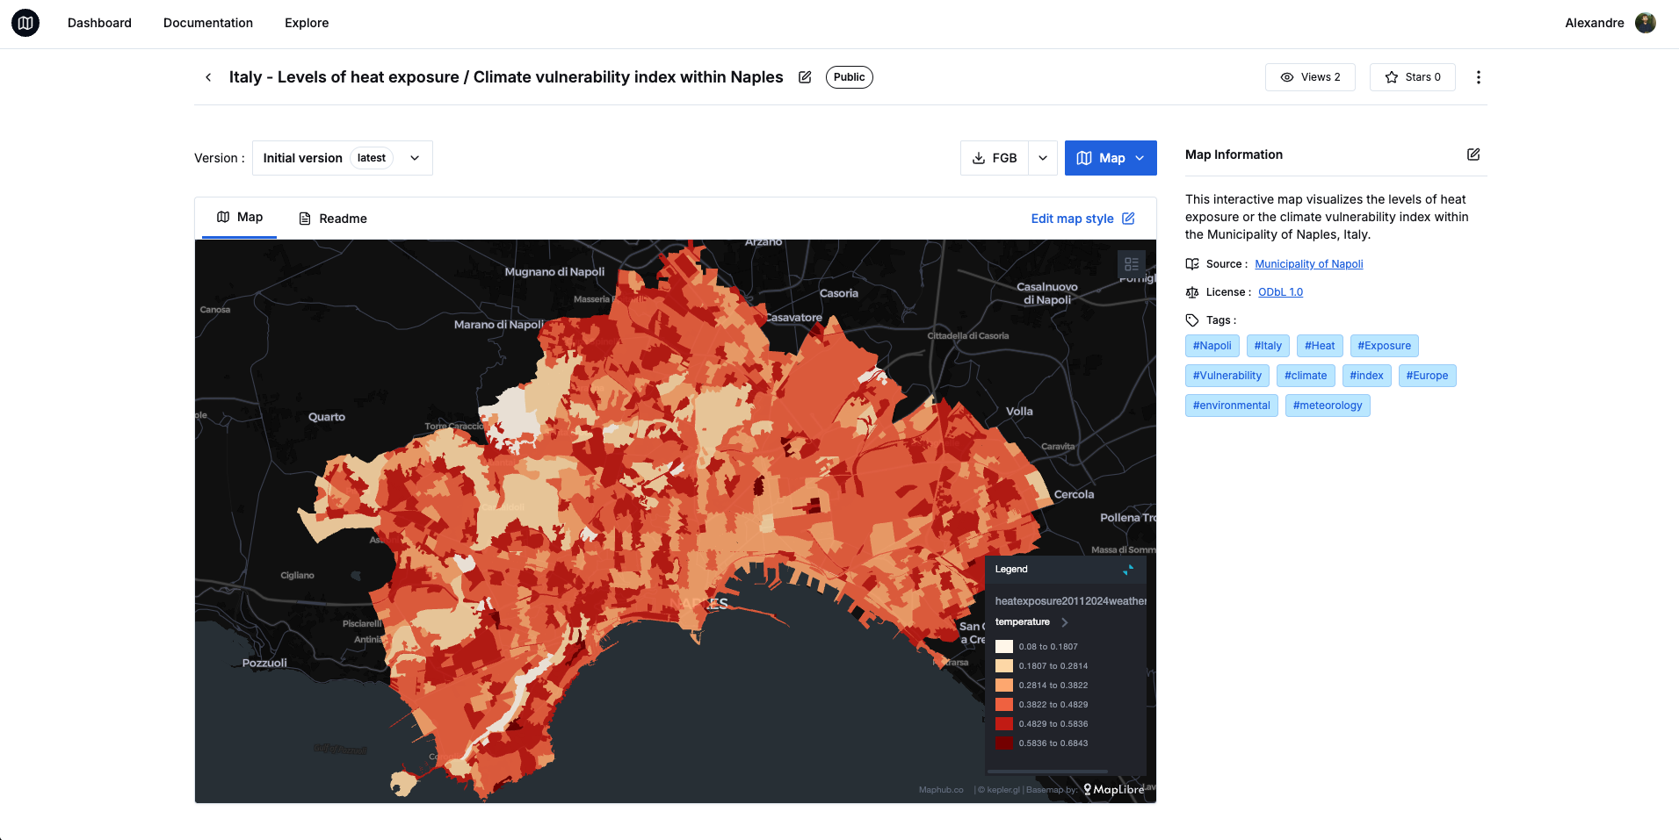Select the #Italy tag

pos(1268,346)
